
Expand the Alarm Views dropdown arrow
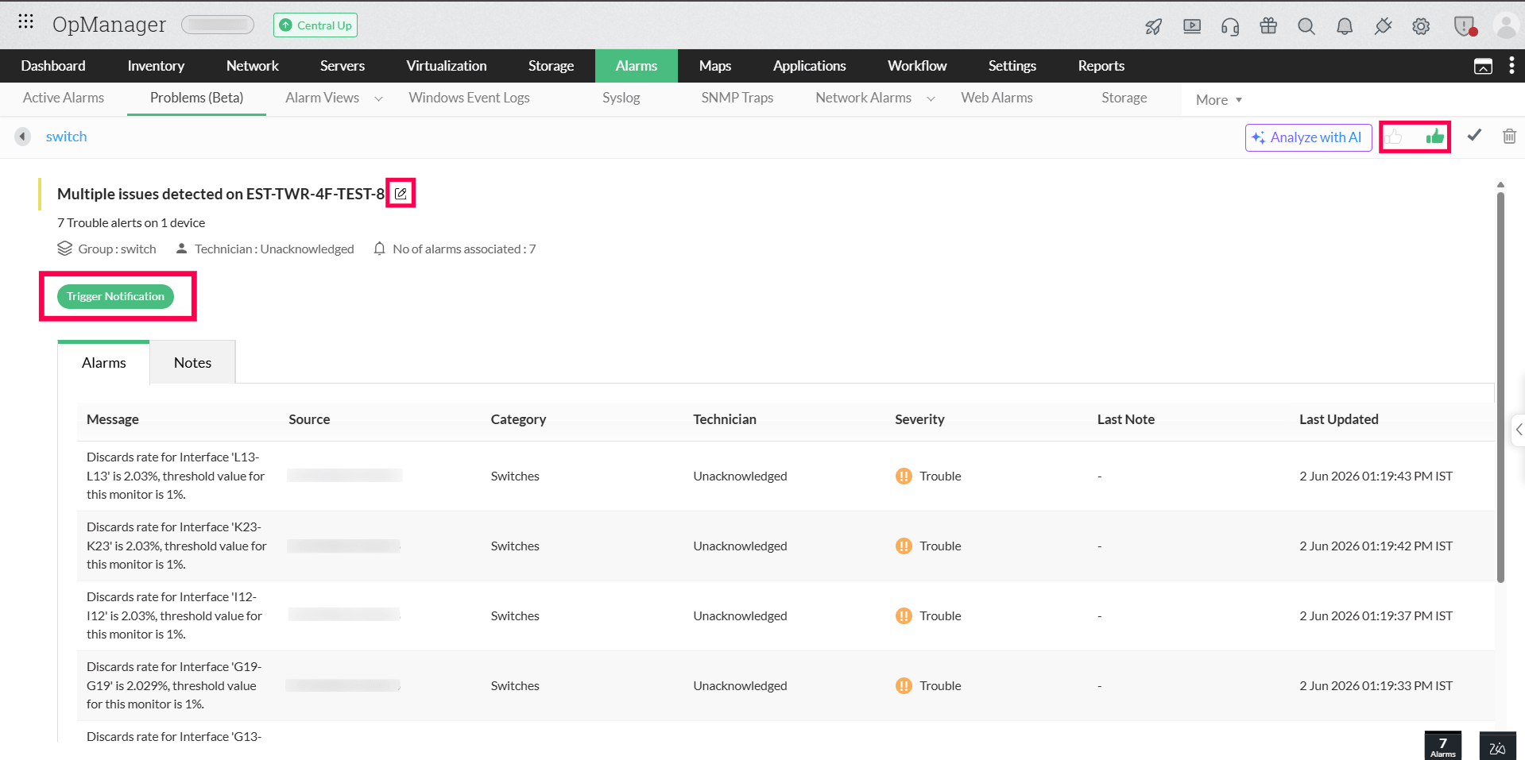(x=378, y=98)
